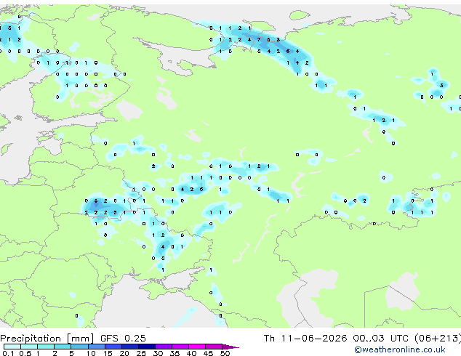
Task: Select legend swatch between 2 and 5
Action: (x=63, y=347)
